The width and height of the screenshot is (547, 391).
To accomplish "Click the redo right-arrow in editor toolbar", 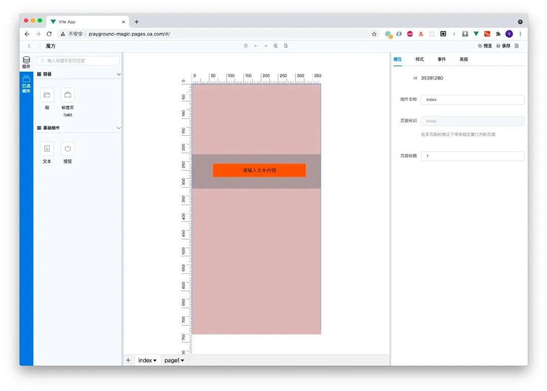I will (x=265, y=46).
